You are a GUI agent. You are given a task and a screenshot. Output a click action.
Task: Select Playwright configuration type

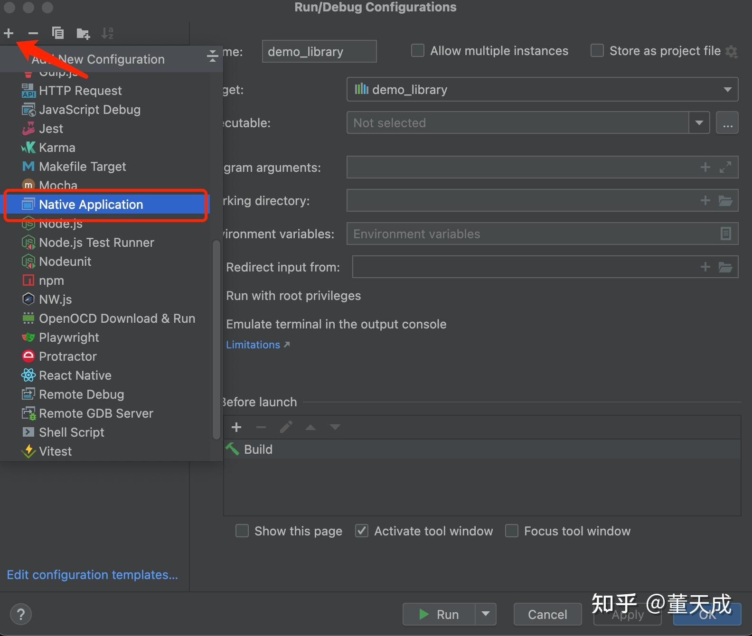pos(105,337)
